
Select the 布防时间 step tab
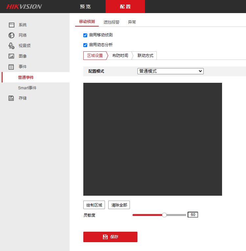tap(120, 56)
